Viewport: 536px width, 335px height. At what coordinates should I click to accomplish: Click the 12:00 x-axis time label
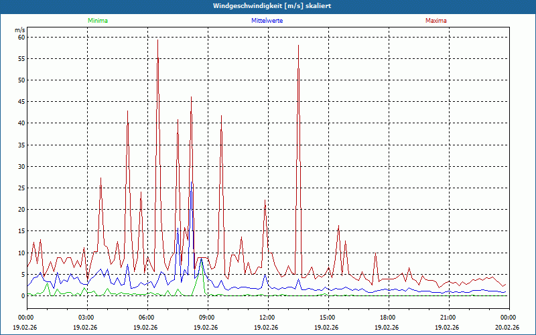coord(267,318)
